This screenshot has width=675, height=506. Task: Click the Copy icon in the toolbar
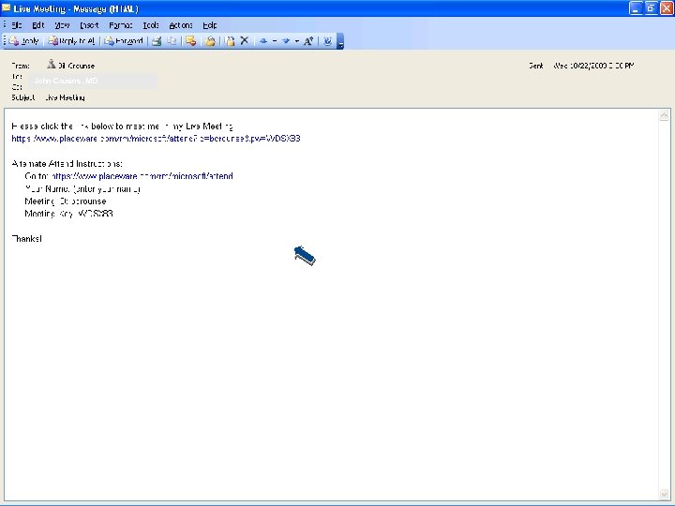pyautogui.click(x=172, y=41)
